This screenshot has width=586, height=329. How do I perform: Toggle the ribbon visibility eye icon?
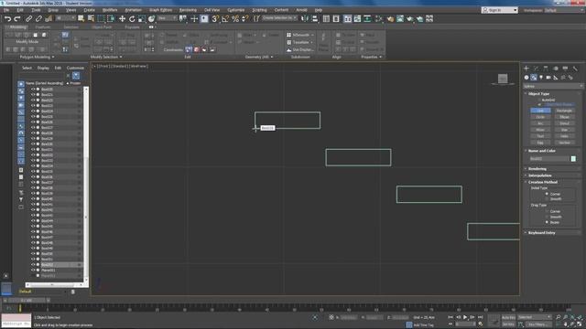point(151,27)
